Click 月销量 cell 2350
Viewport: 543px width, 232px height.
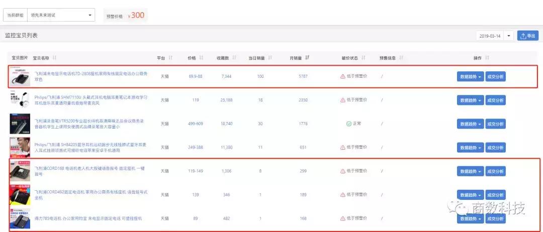(303, 100)
